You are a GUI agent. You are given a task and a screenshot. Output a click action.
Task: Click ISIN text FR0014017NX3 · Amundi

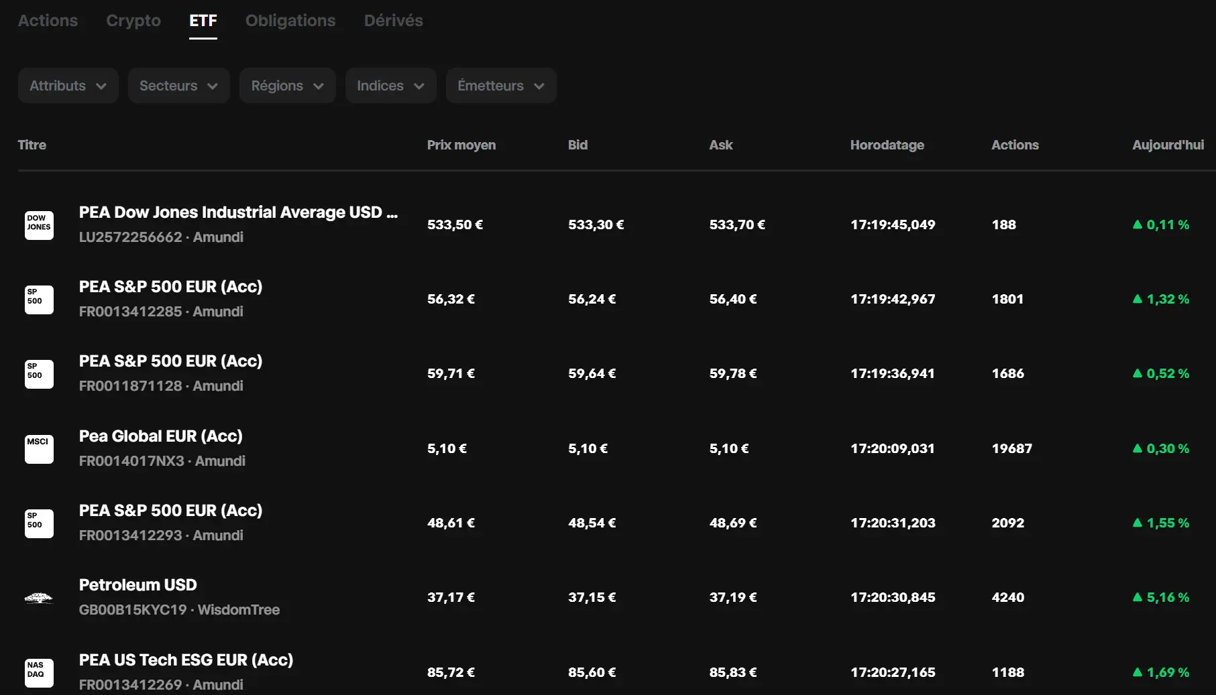tap(162, 461)
